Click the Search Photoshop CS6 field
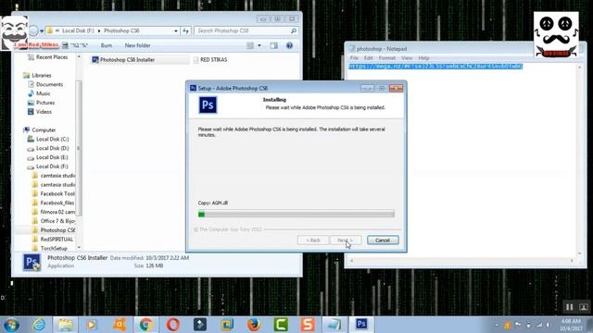Screen dimensions: 593x333 pos(243,31)
